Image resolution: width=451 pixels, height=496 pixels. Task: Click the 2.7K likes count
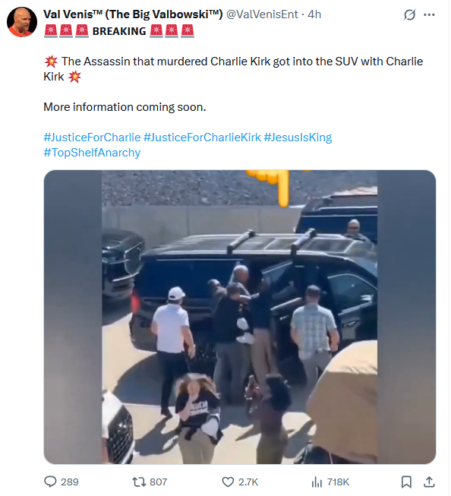248,482
